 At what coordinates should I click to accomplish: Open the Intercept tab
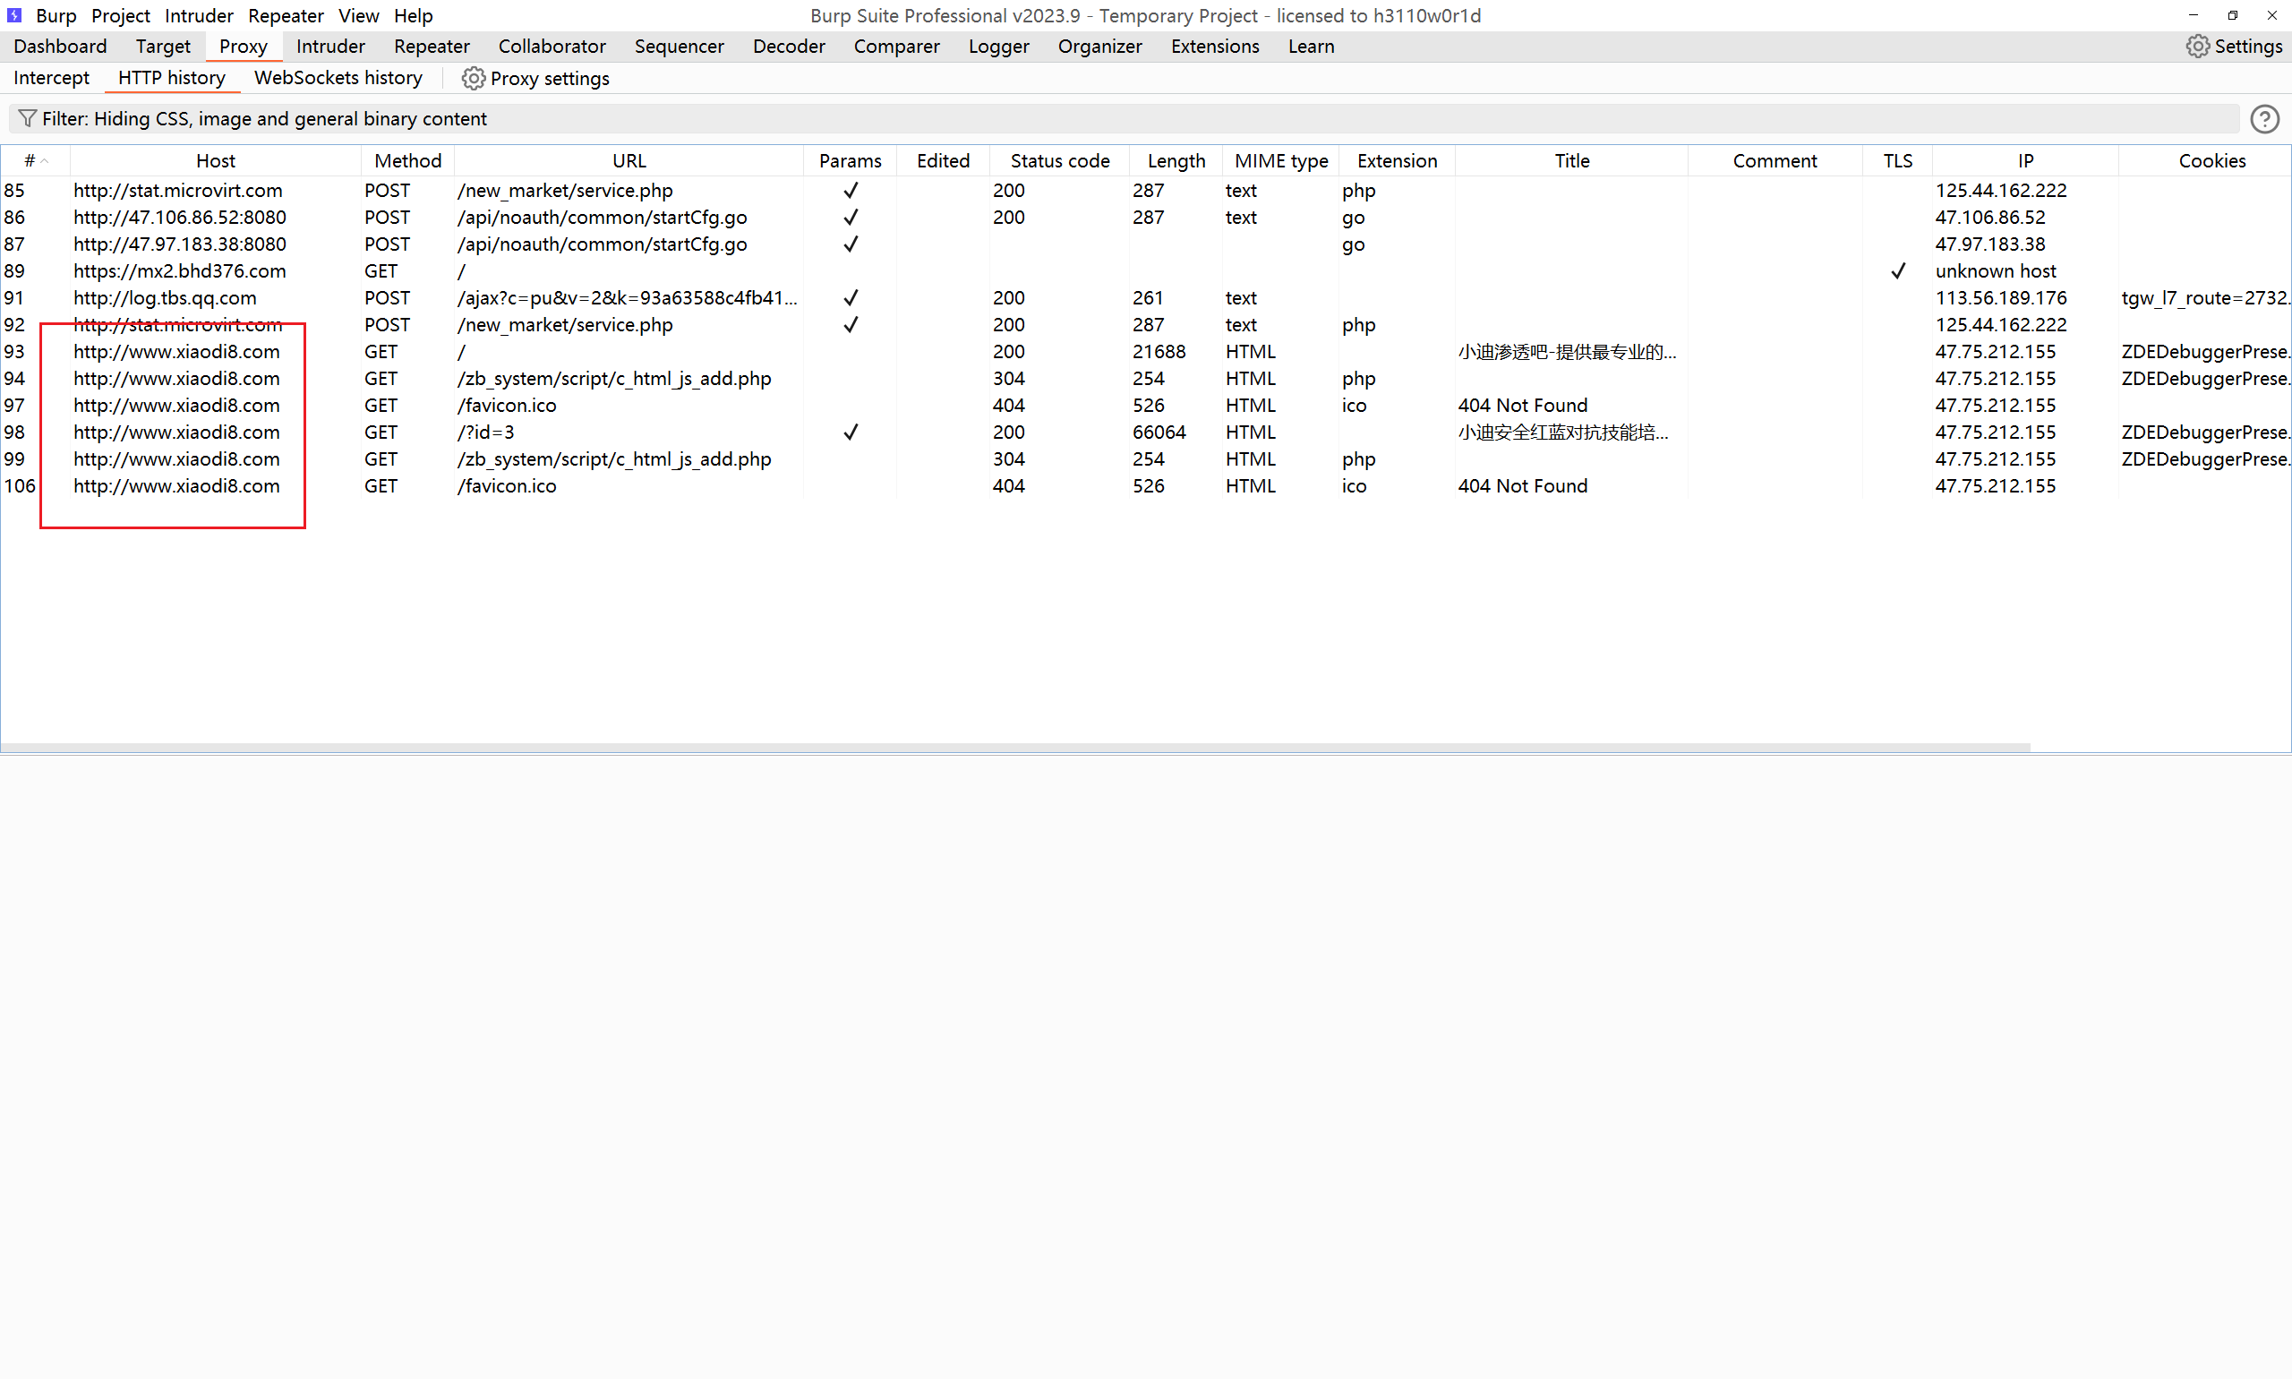(x=51, y=78)
